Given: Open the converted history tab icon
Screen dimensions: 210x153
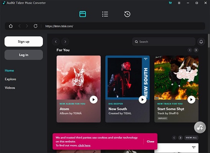Looking at the screenshot, I should point(127,14).
